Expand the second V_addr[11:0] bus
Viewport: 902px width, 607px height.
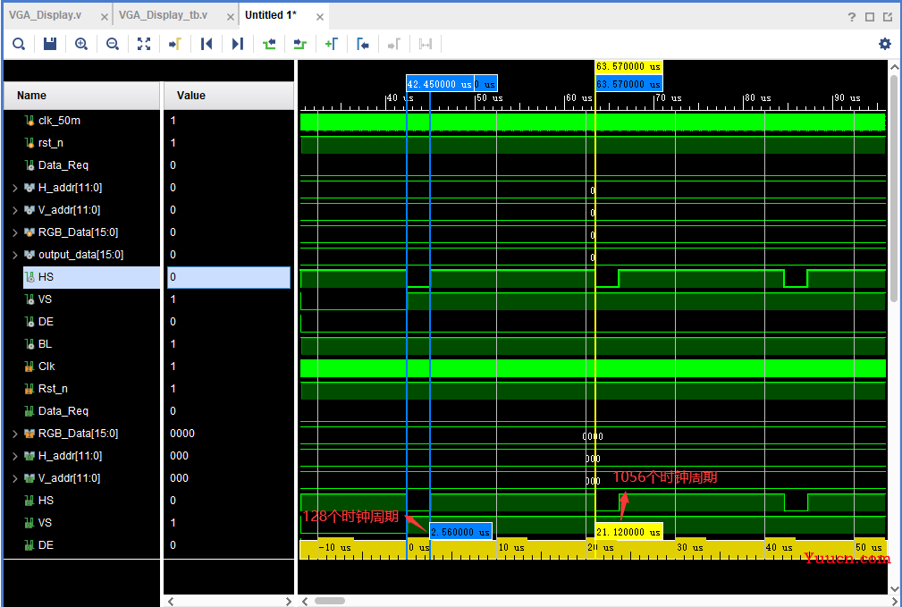(15, 478)
